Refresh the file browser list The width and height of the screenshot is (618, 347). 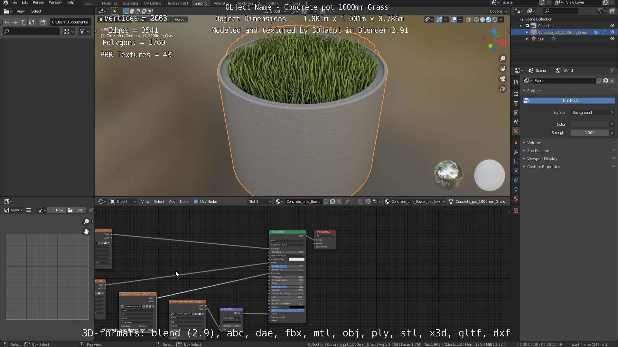32,22
